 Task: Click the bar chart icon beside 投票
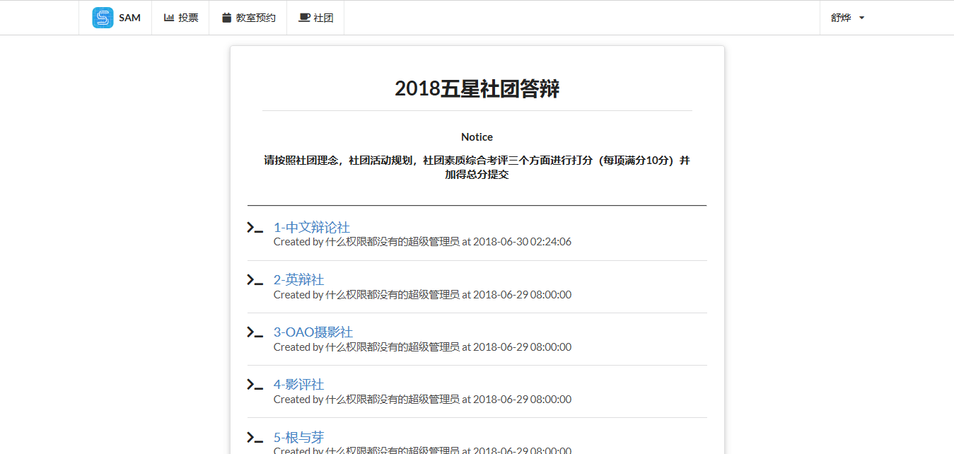tap(169, 18)
